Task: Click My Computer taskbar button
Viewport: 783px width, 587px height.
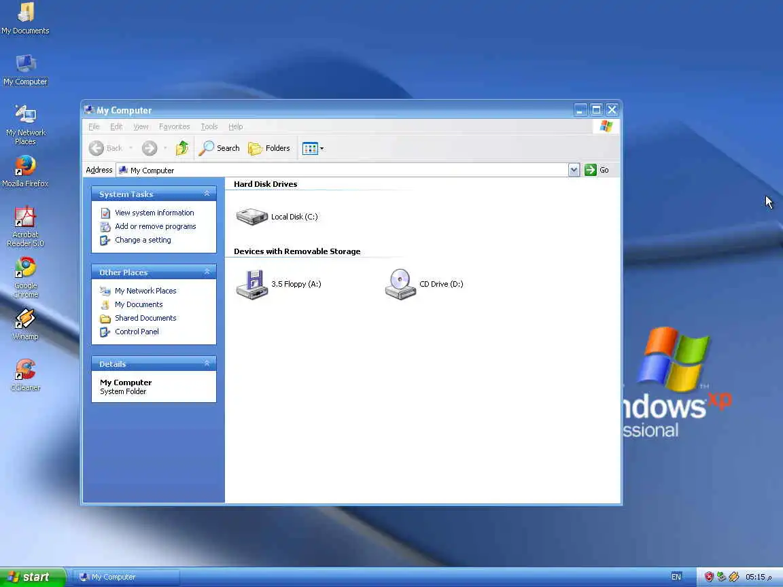Action: click(x=126, y=577)
